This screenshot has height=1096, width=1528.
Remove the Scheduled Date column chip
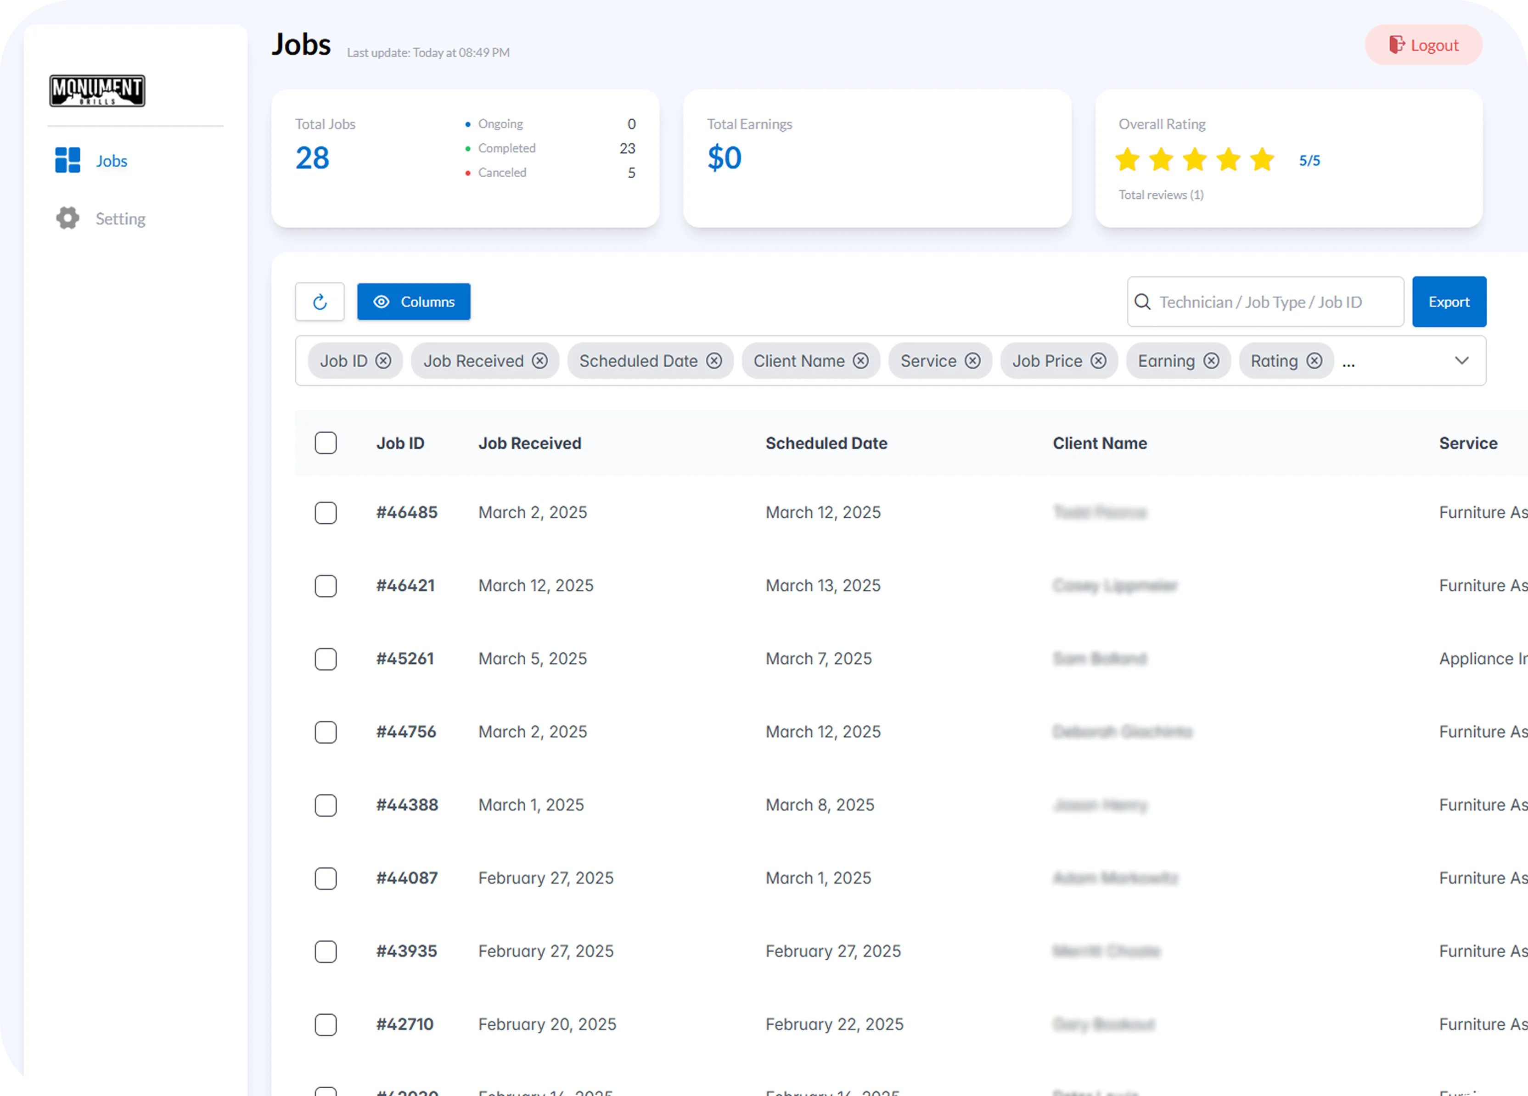pyautogui.click(x=714, y=361)
